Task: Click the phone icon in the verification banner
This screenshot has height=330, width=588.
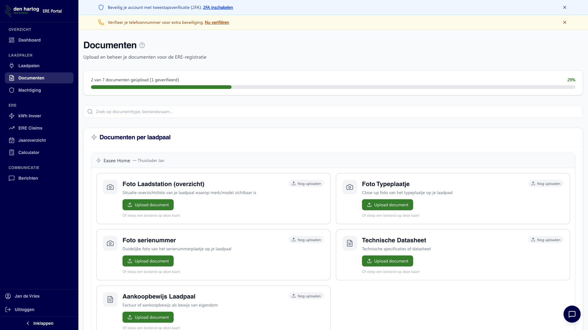Action: point(101,22)
